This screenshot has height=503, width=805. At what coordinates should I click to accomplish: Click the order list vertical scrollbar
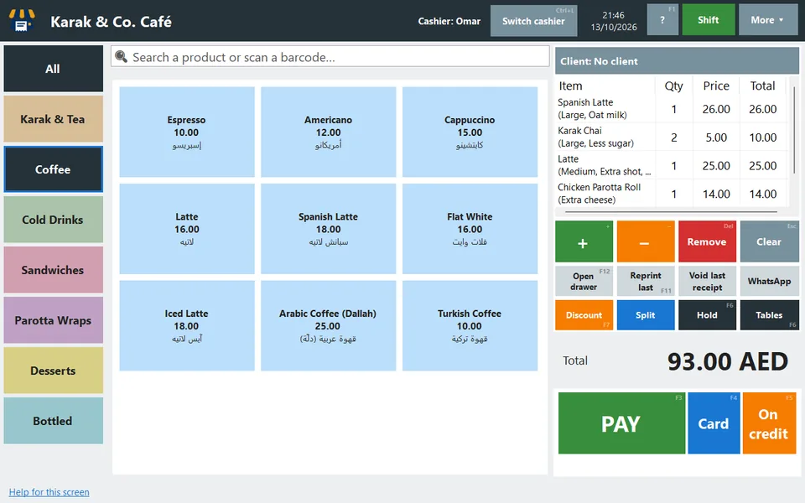(794, 129)
